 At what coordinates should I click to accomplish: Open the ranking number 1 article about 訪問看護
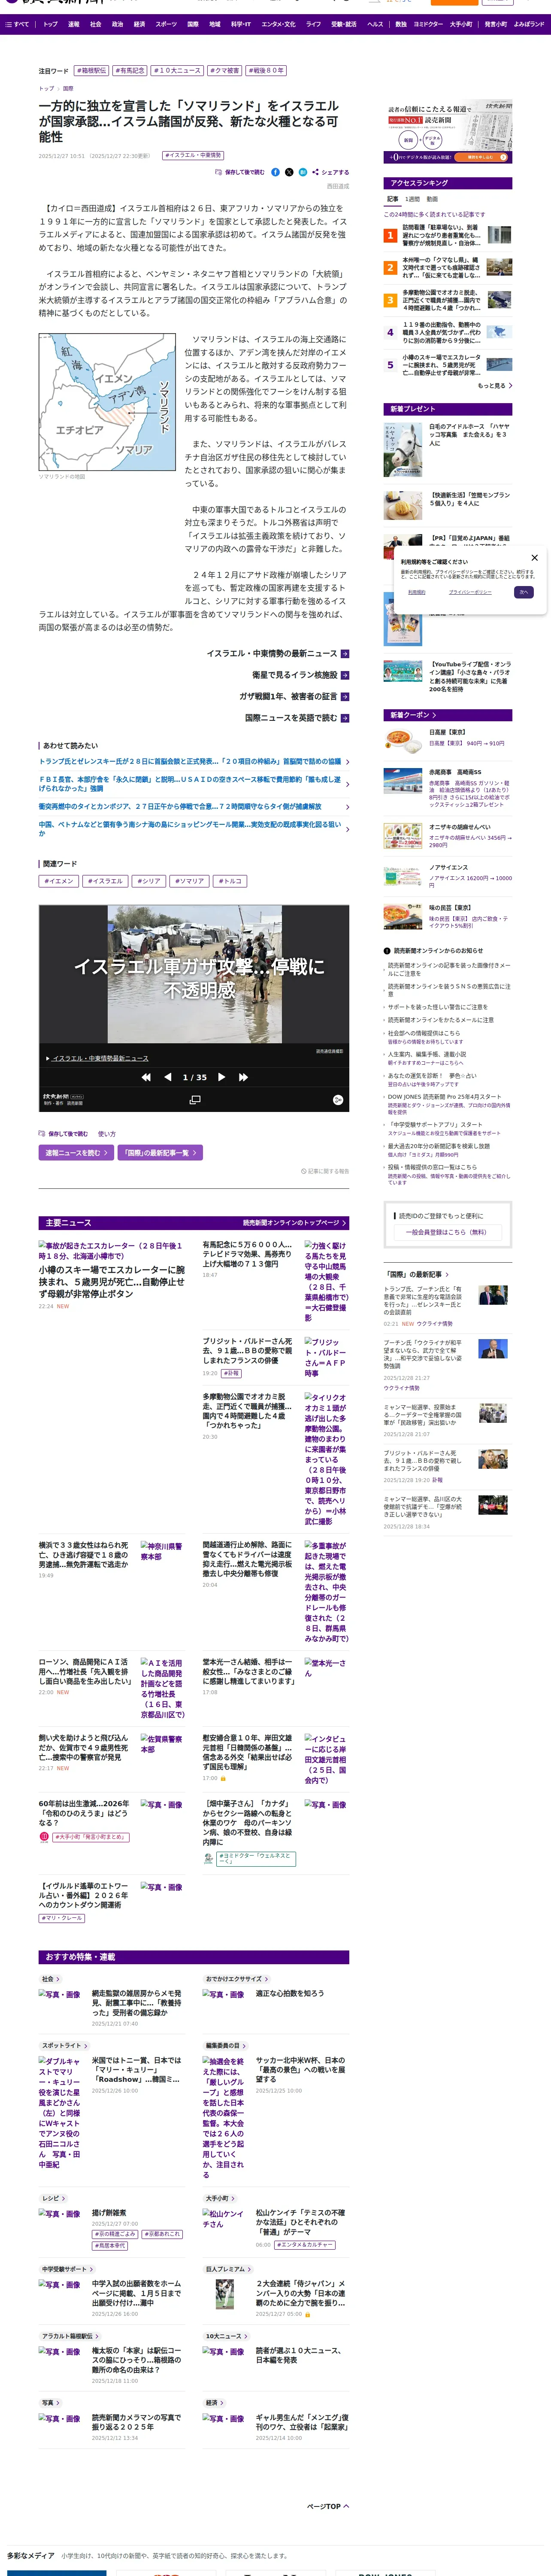tap(447, 235)
